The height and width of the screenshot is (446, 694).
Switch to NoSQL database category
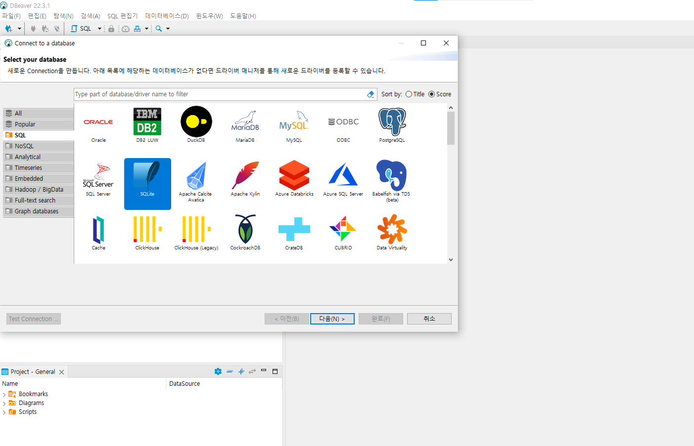coord(39,146)
